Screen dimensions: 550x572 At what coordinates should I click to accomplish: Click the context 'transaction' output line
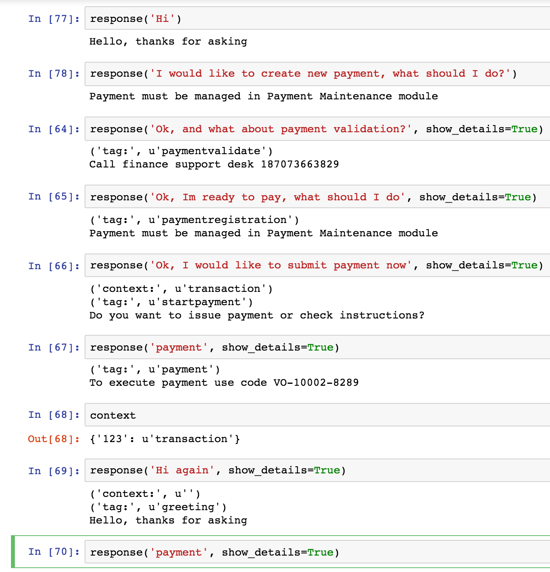click(181, 289)
